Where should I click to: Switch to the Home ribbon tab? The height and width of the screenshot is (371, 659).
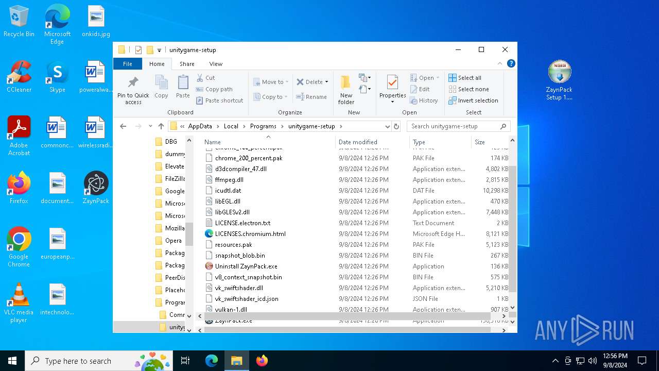(x=157, y=63)
